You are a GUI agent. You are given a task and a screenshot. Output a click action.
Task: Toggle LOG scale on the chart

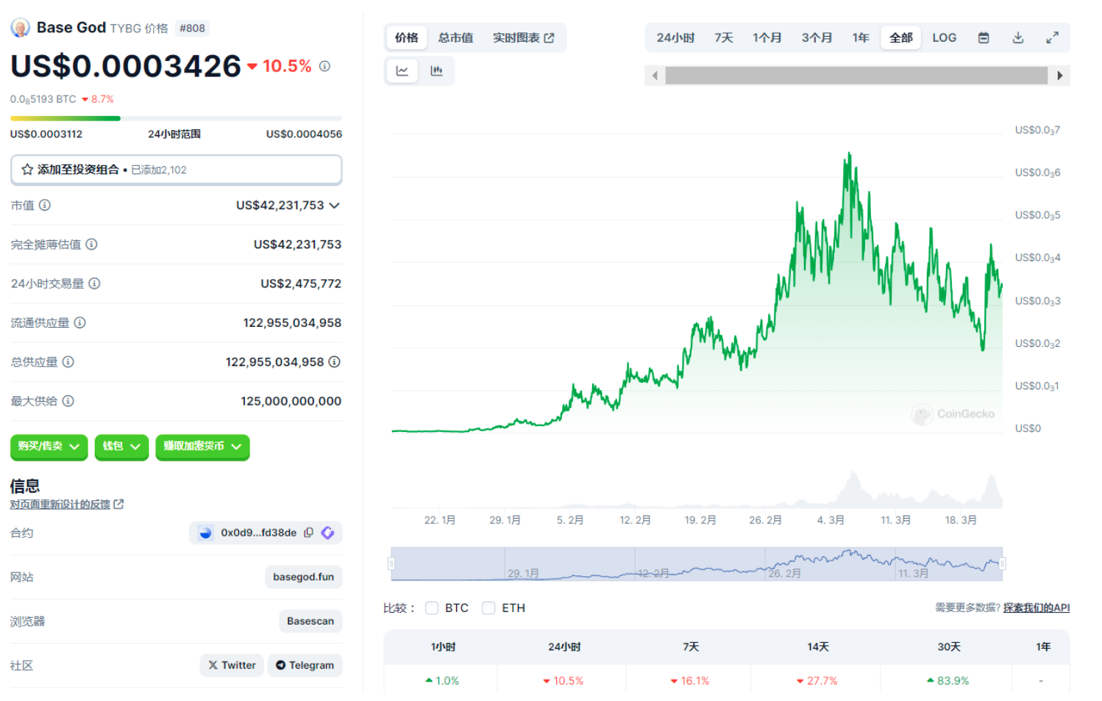[944, 37]
